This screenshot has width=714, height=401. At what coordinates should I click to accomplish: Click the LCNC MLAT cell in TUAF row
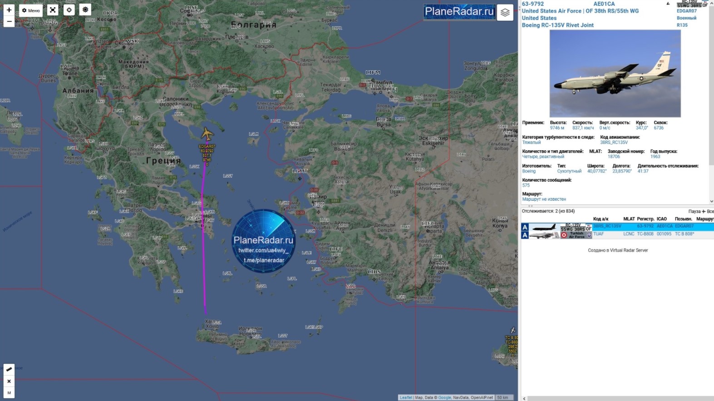pyautogui.click(x=629, y=234)
